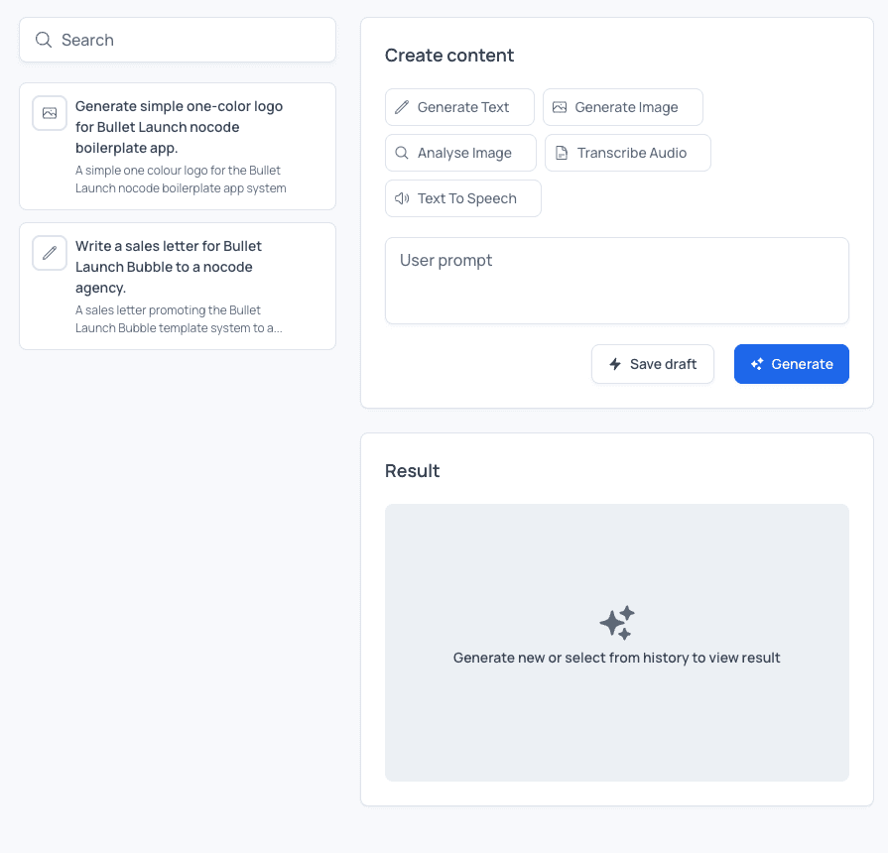Select the Text To Speech speaker icon

coord(400,198)
